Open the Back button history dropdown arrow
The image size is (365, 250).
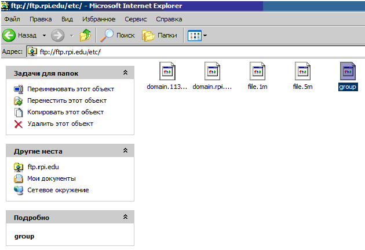click(x=44, y=35)
